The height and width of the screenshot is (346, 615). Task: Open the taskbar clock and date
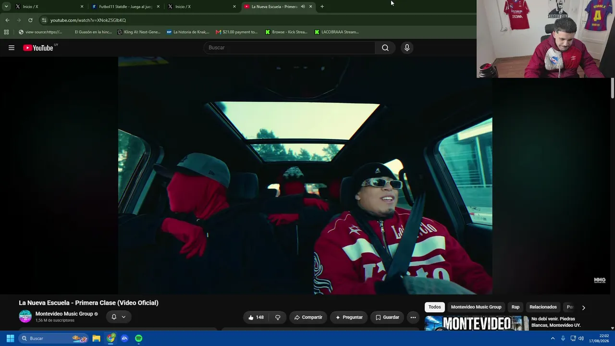[x=599, y=338]
